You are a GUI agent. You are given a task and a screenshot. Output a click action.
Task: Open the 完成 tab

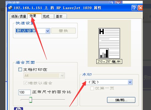pos(48,16)
